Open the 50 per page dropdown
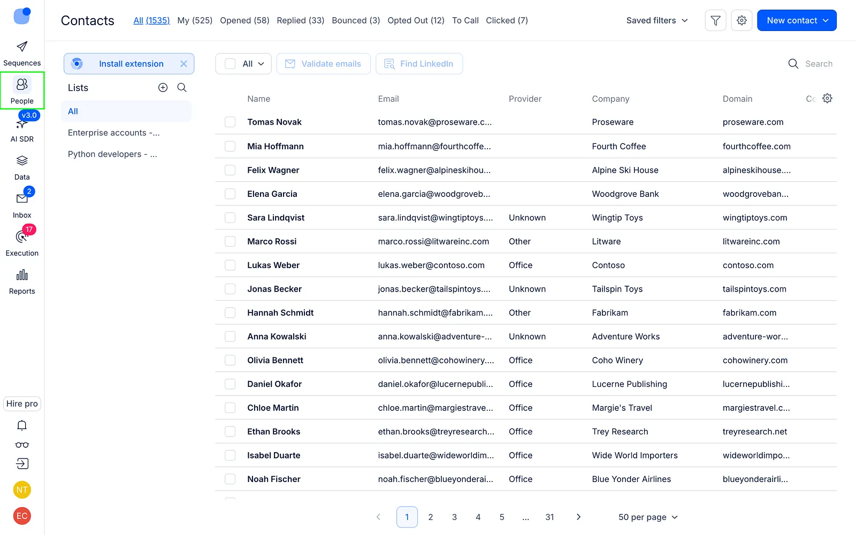Screen dimensions: 856x535 pyautogui.click(x=648, y=517)
